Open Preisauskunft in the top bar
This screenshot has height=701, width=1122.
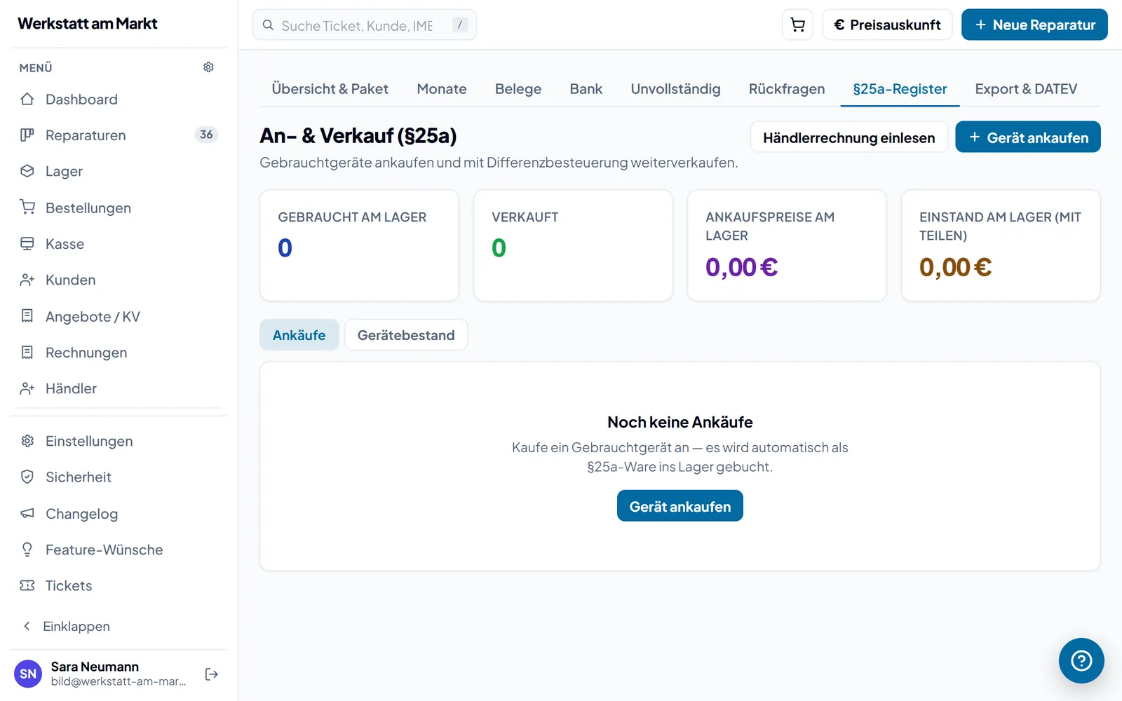tap(887, 25)
